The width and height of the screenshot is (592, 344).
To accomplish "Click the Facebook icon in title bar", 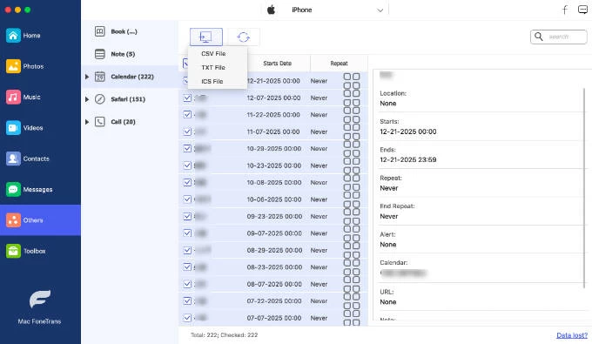I will point(565,10).
